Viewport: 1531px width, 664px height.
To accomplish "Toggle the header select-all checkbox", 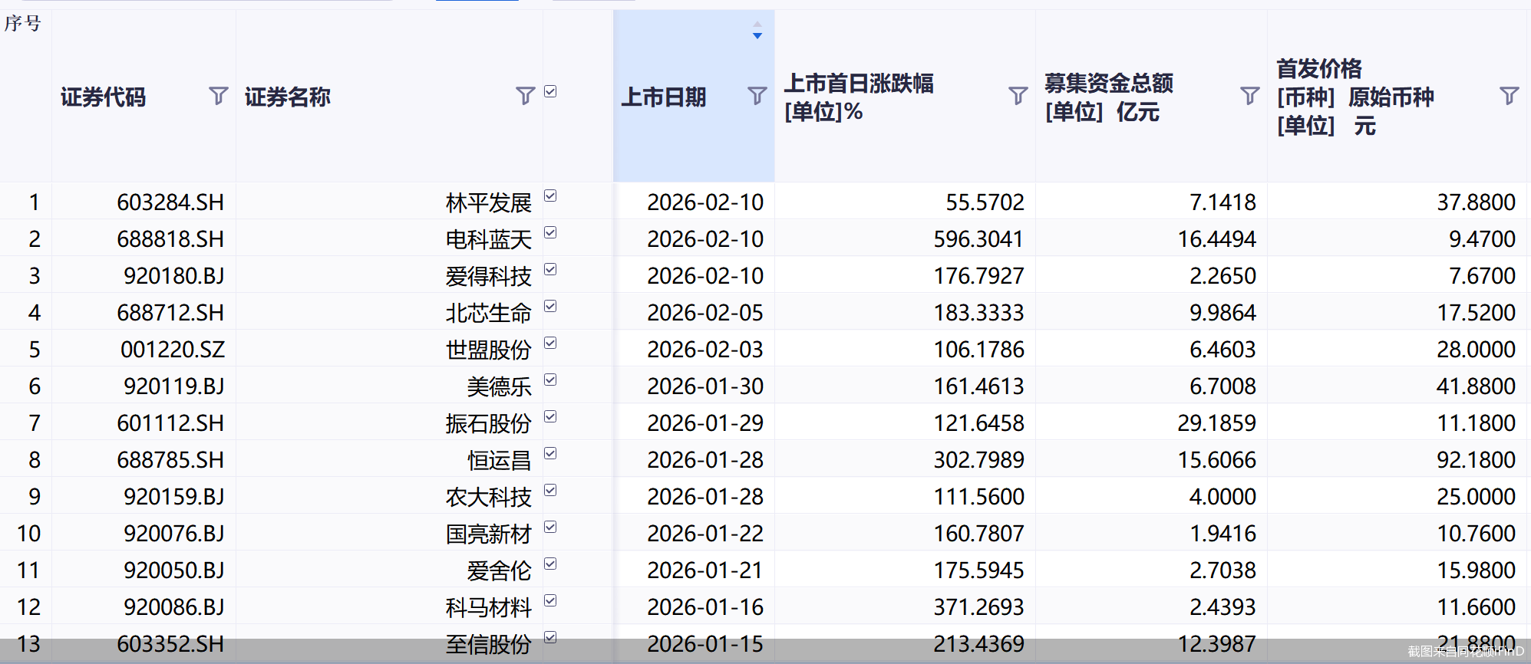I will [x=550, y=92].
